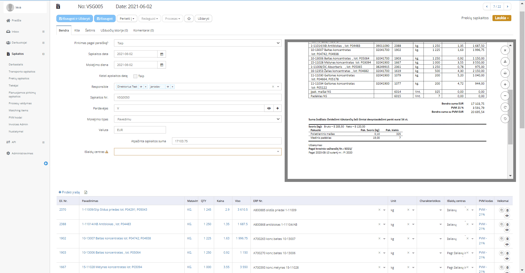The image size is (525, 273).
Task: Rotate the invoice preview clockwise
Action: point(505,107)
